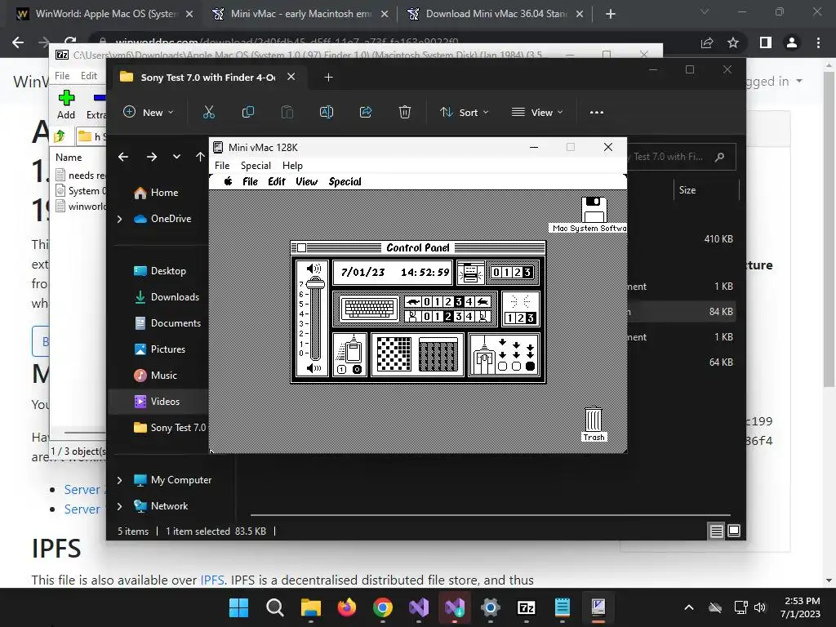836x627 pixels.
Task: Open Downloads in Explorer sidebar
Action: point(175,297)
